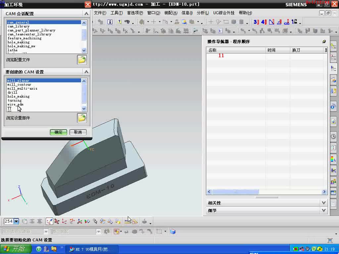This screenshot has height=254, width=339.
Task: Open dropdown arrow next to dashed rectangle icon
Action: (x=165, y=232)
